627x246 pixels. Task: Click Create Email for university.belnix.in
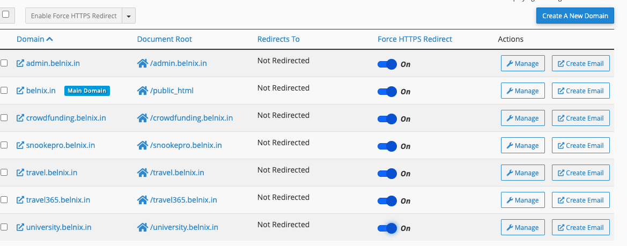pos(580,227)
